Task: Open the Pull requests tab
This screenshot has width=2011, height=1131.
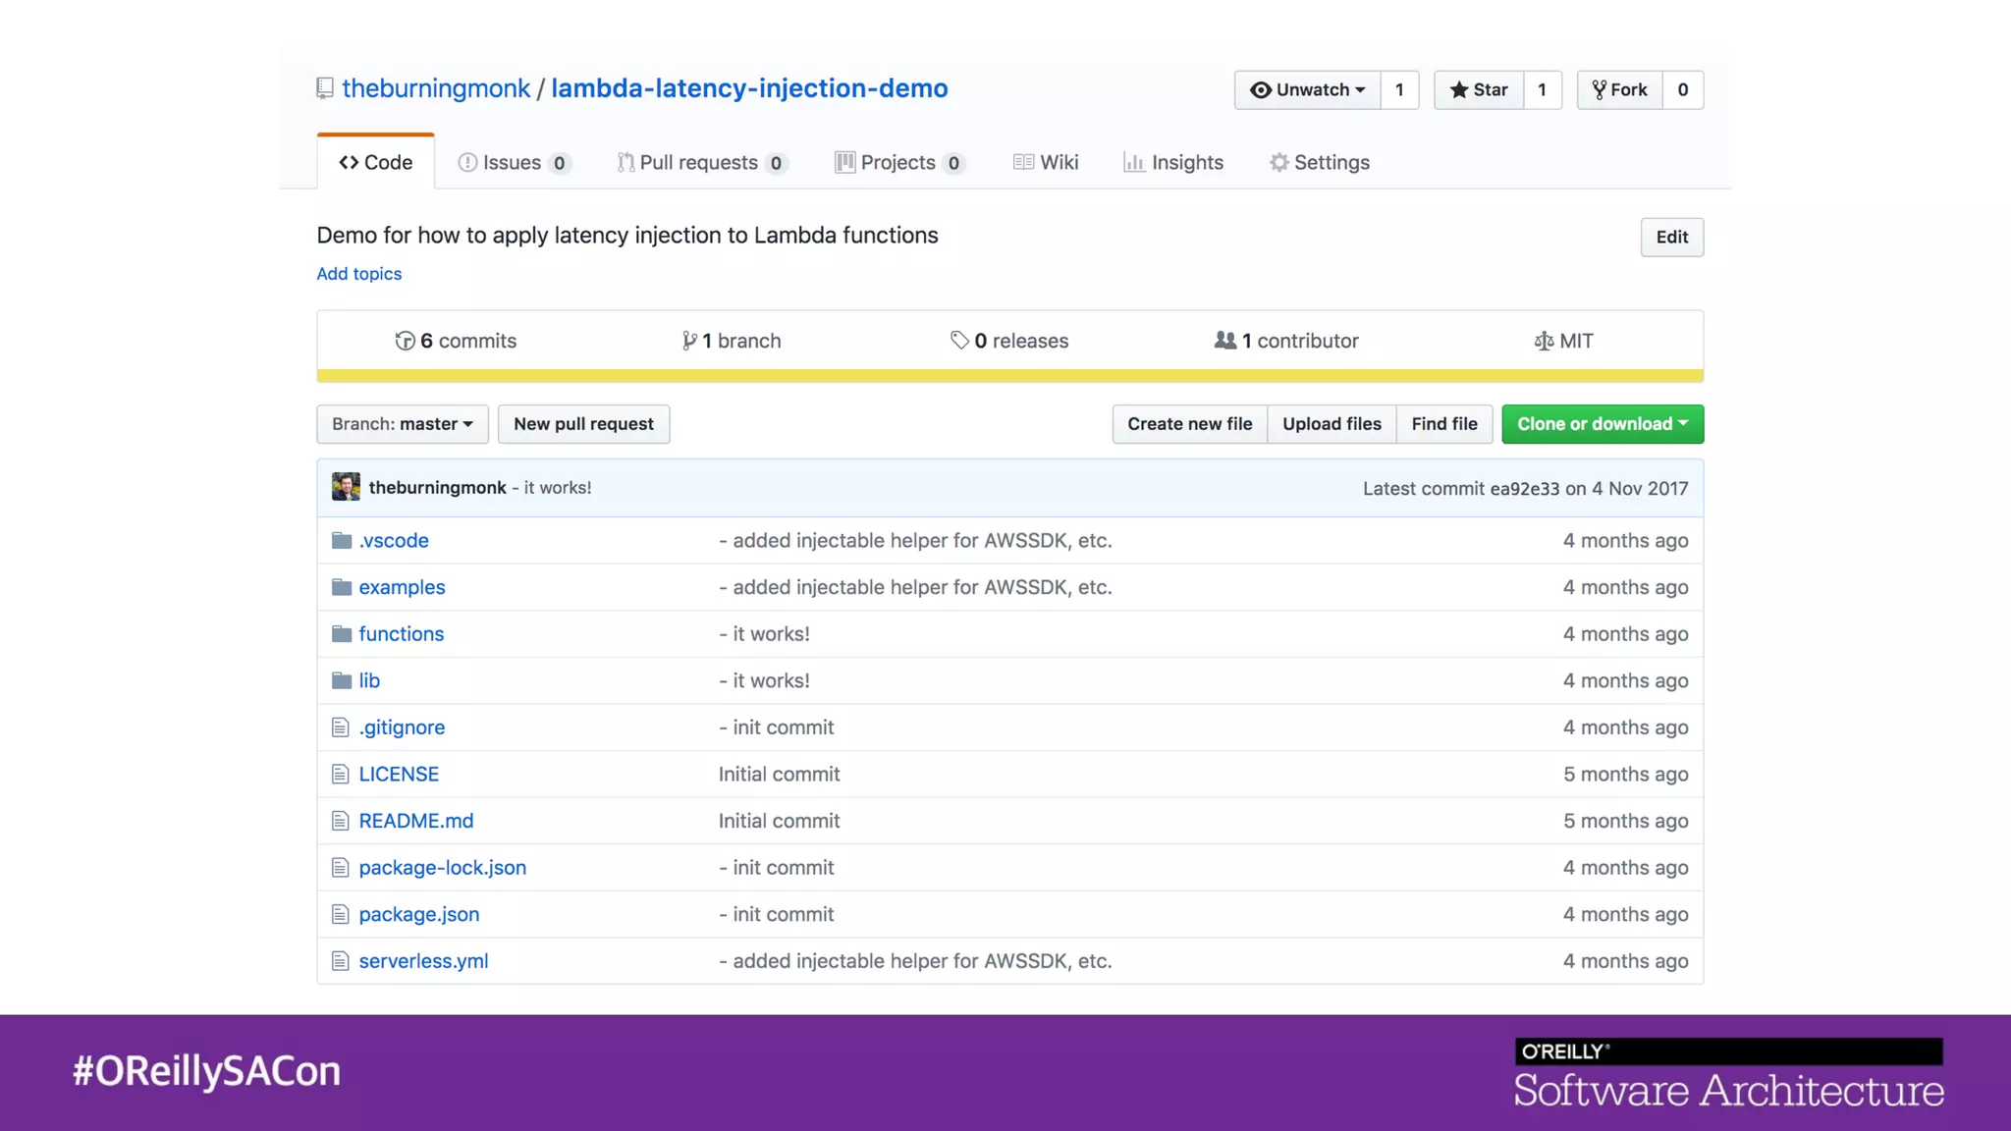Action: tap(699, 162)
